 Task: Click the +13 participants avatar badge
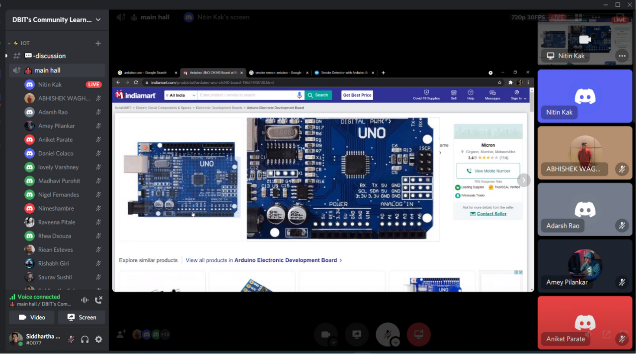(165, 335)
